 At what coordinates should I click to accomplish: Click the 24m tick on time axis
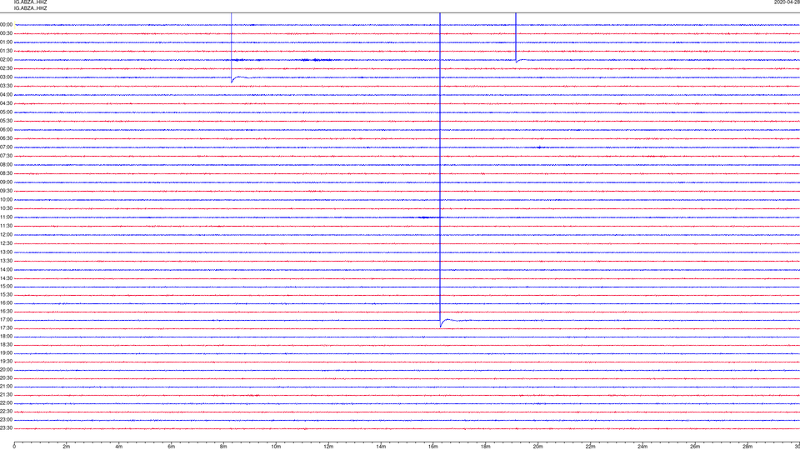(642, 447)
